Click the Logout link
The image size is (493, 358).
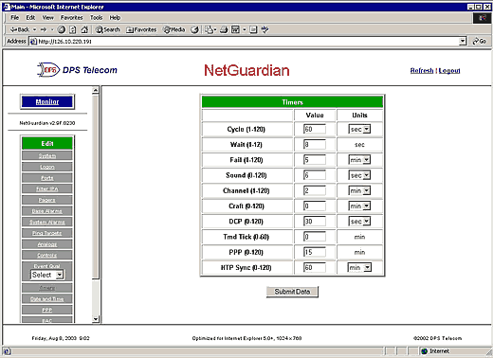[x=449, y=70]
